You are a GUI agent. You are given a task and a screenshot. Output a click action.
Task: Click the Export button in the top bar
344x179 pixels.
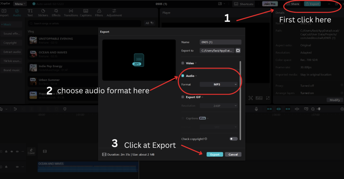pos(312,4)
